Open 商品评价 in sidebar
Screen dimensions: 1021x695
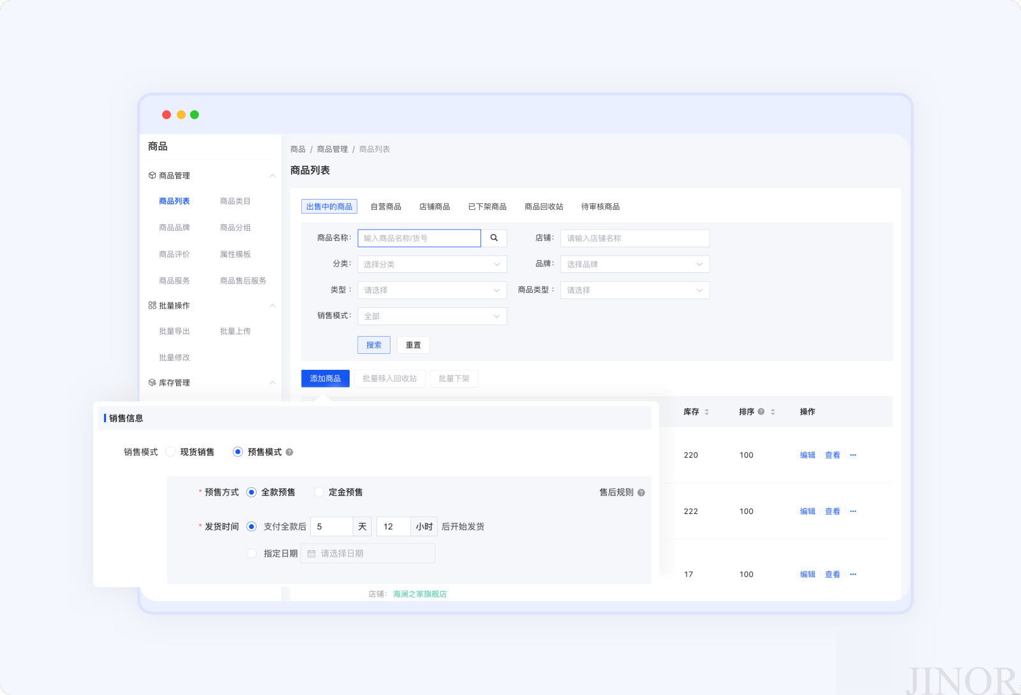tap(174, 254)
